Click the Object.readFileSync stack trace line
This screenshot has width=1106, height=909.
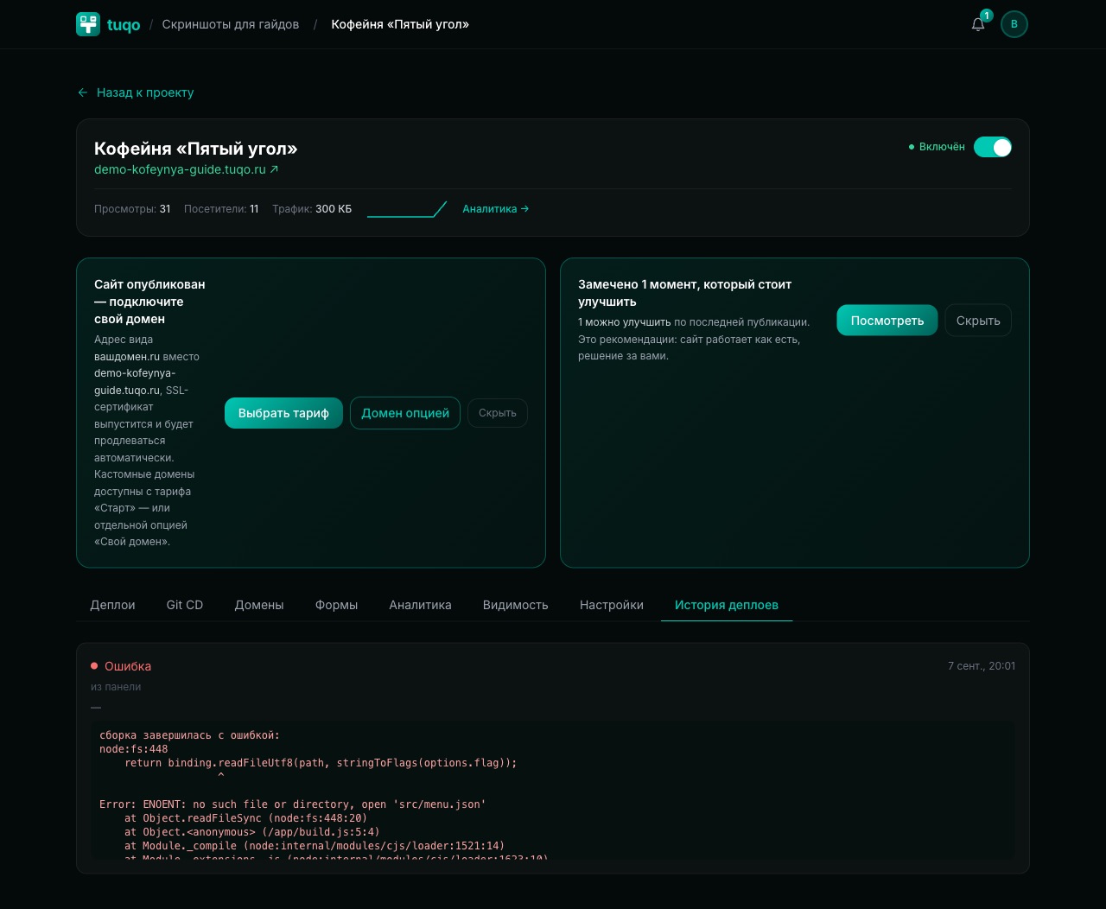245,818
